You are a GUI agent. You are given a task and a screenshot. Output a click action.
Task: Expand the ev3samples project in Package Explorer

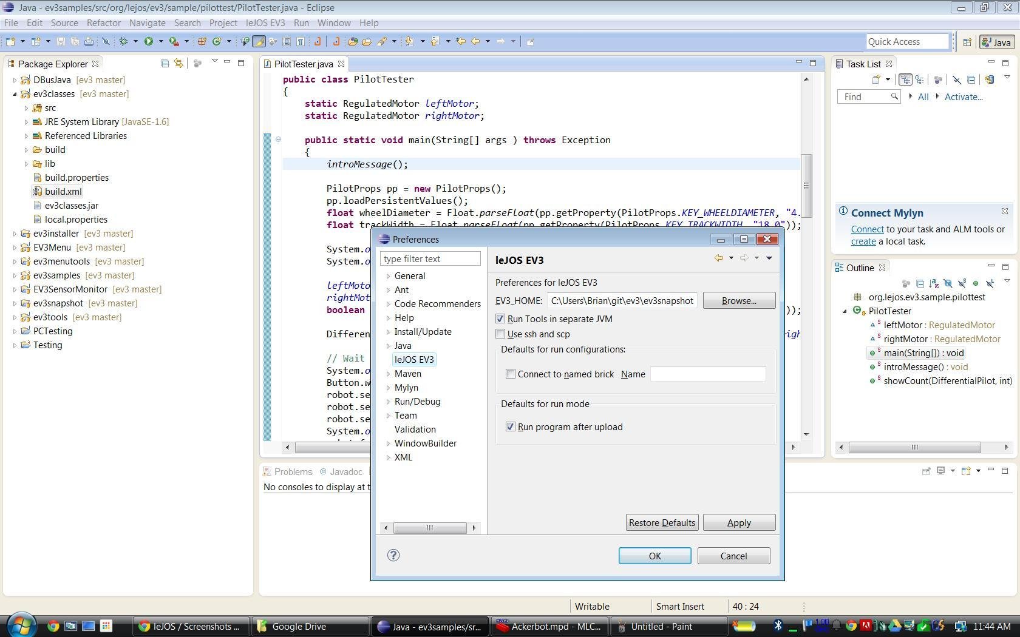(x=15, y=275)
